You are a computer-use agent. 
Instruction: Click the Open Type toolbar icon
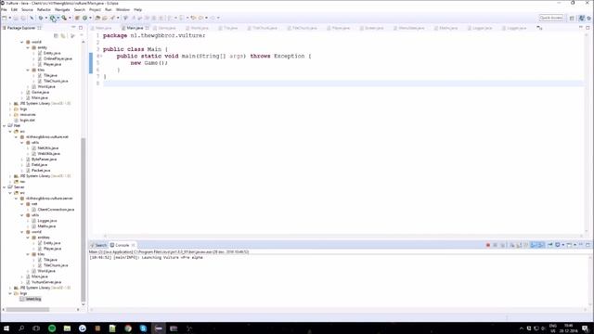(97, 18)
